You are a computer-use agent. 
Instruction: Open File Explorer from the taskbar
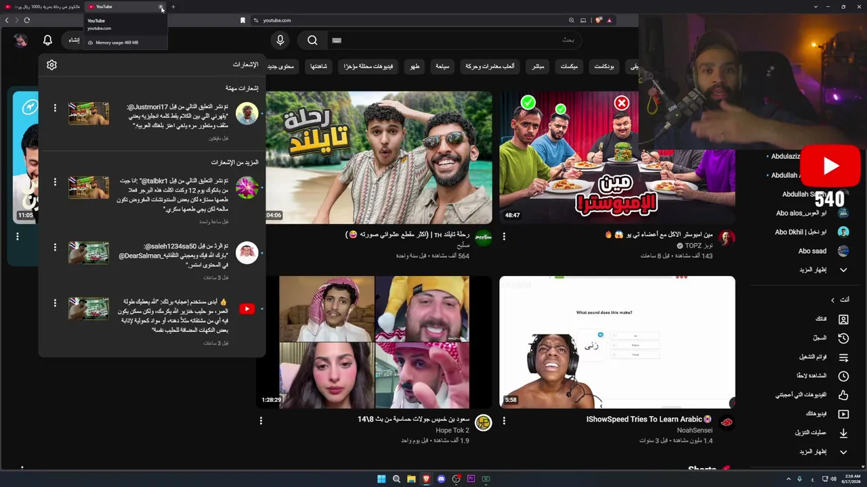tap(411, 479)
